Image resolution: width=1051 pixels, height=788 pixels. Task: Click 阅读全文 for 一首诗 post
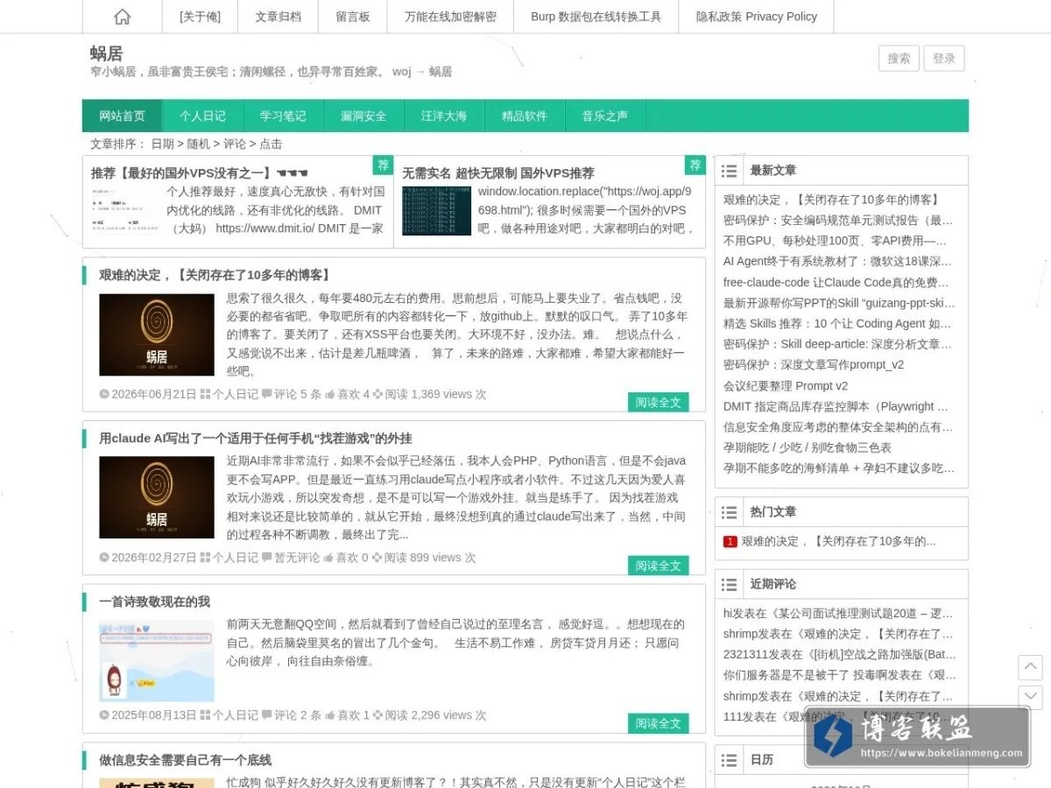[x=659, y=723]
